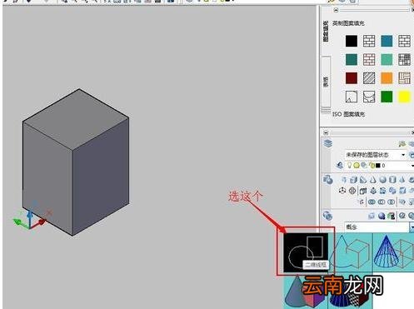
Task: Click the ISO 图案填充 section label
Action: [349, 114]
